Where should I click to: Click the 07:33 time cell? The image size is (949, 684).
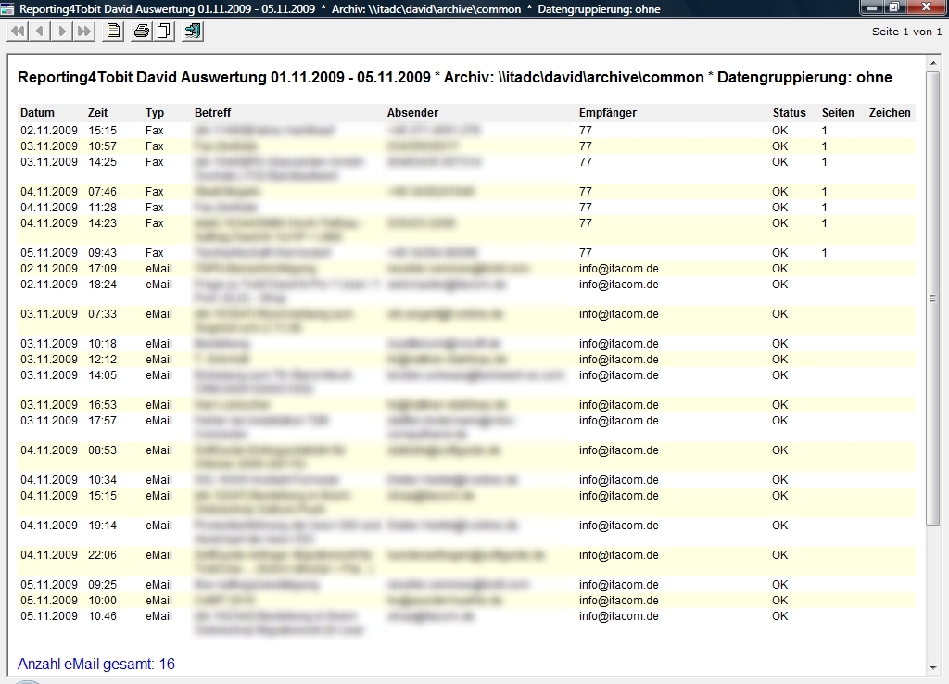click(x=102, y=313)
